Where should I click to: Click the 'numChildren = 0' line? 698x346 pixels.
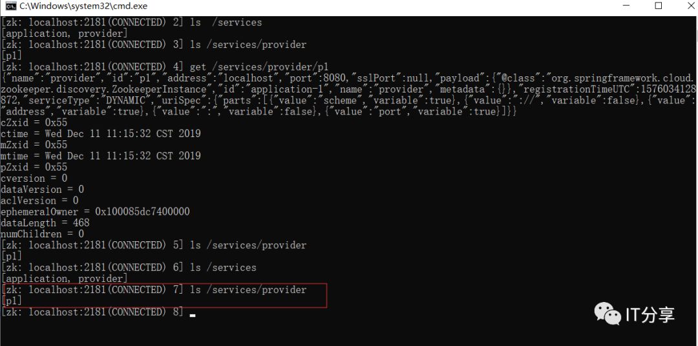(x=42, y=233)
